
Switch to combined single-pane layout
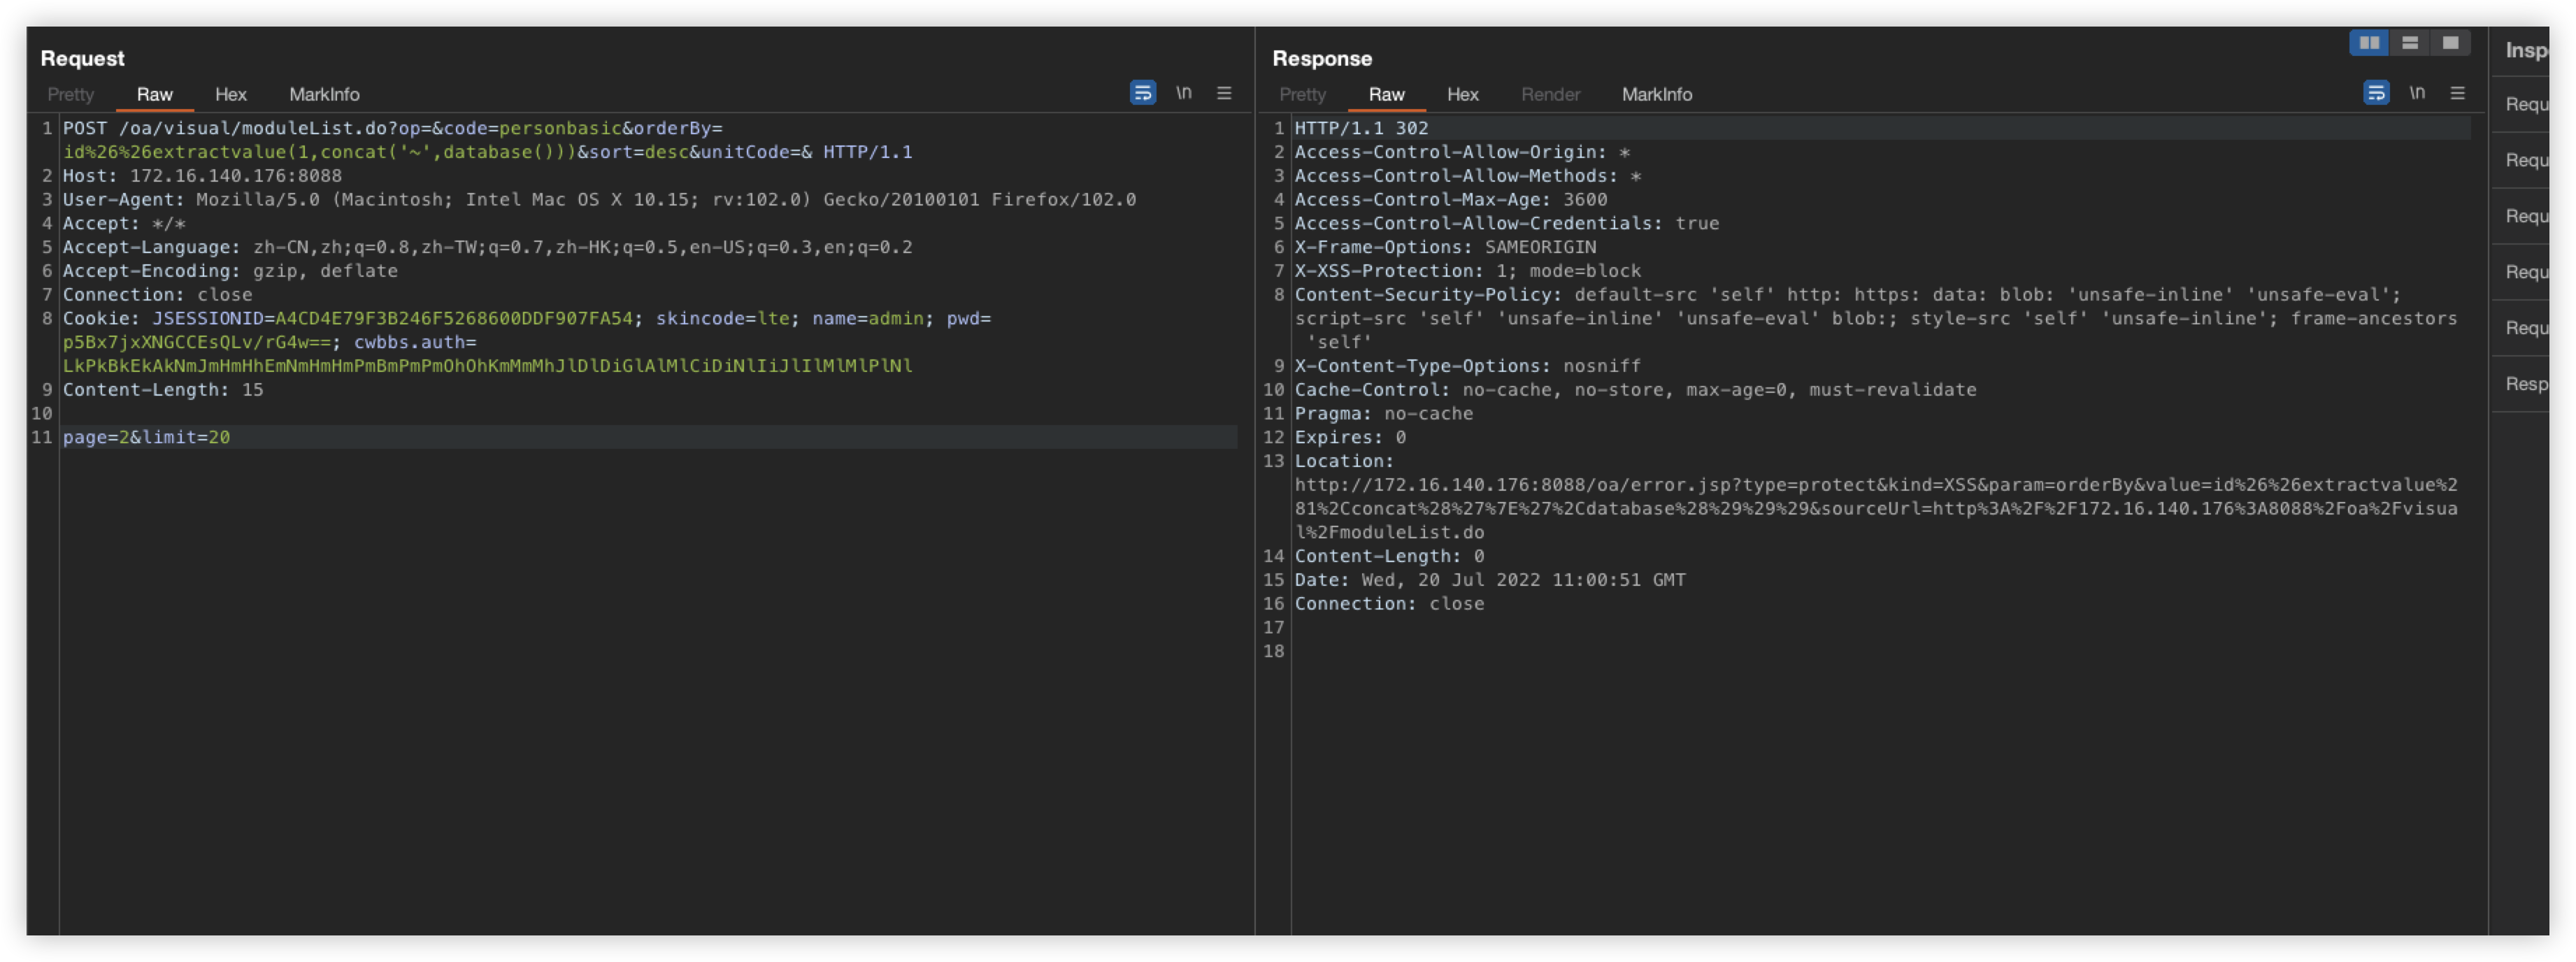2450,42
